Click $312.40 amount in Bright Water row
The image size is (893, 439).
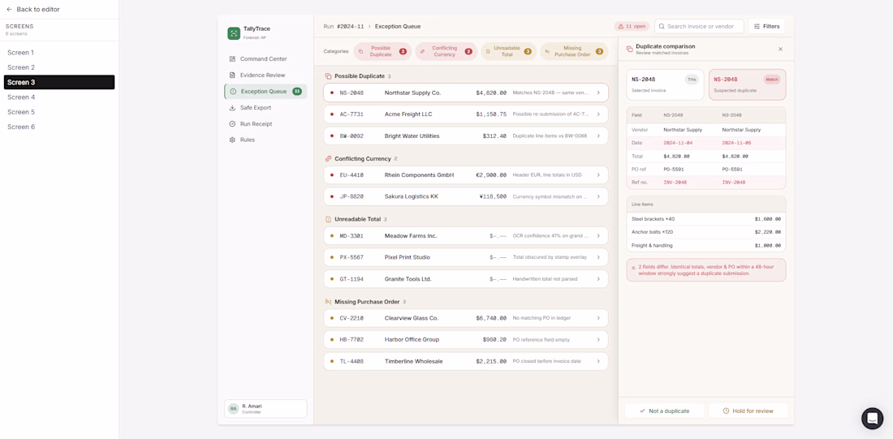(x=494, y=136)
